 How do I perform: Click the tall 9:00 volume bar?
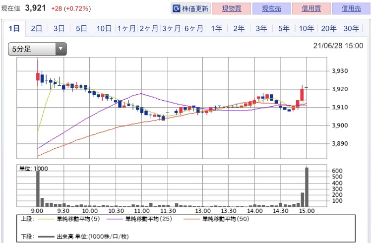click(38, 188)
